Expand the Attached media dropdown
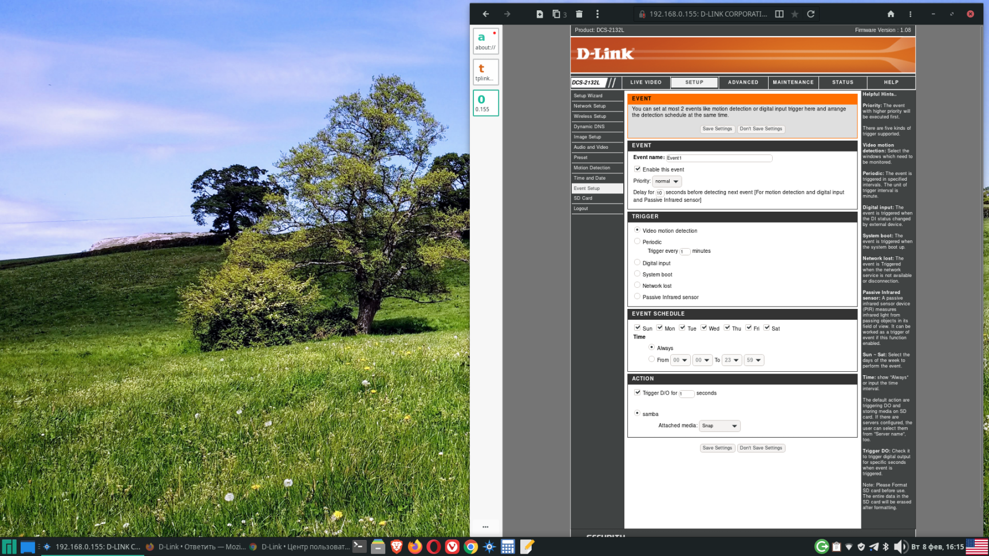The height and width of the screenshot is (556, 989). tap(719, 426)
